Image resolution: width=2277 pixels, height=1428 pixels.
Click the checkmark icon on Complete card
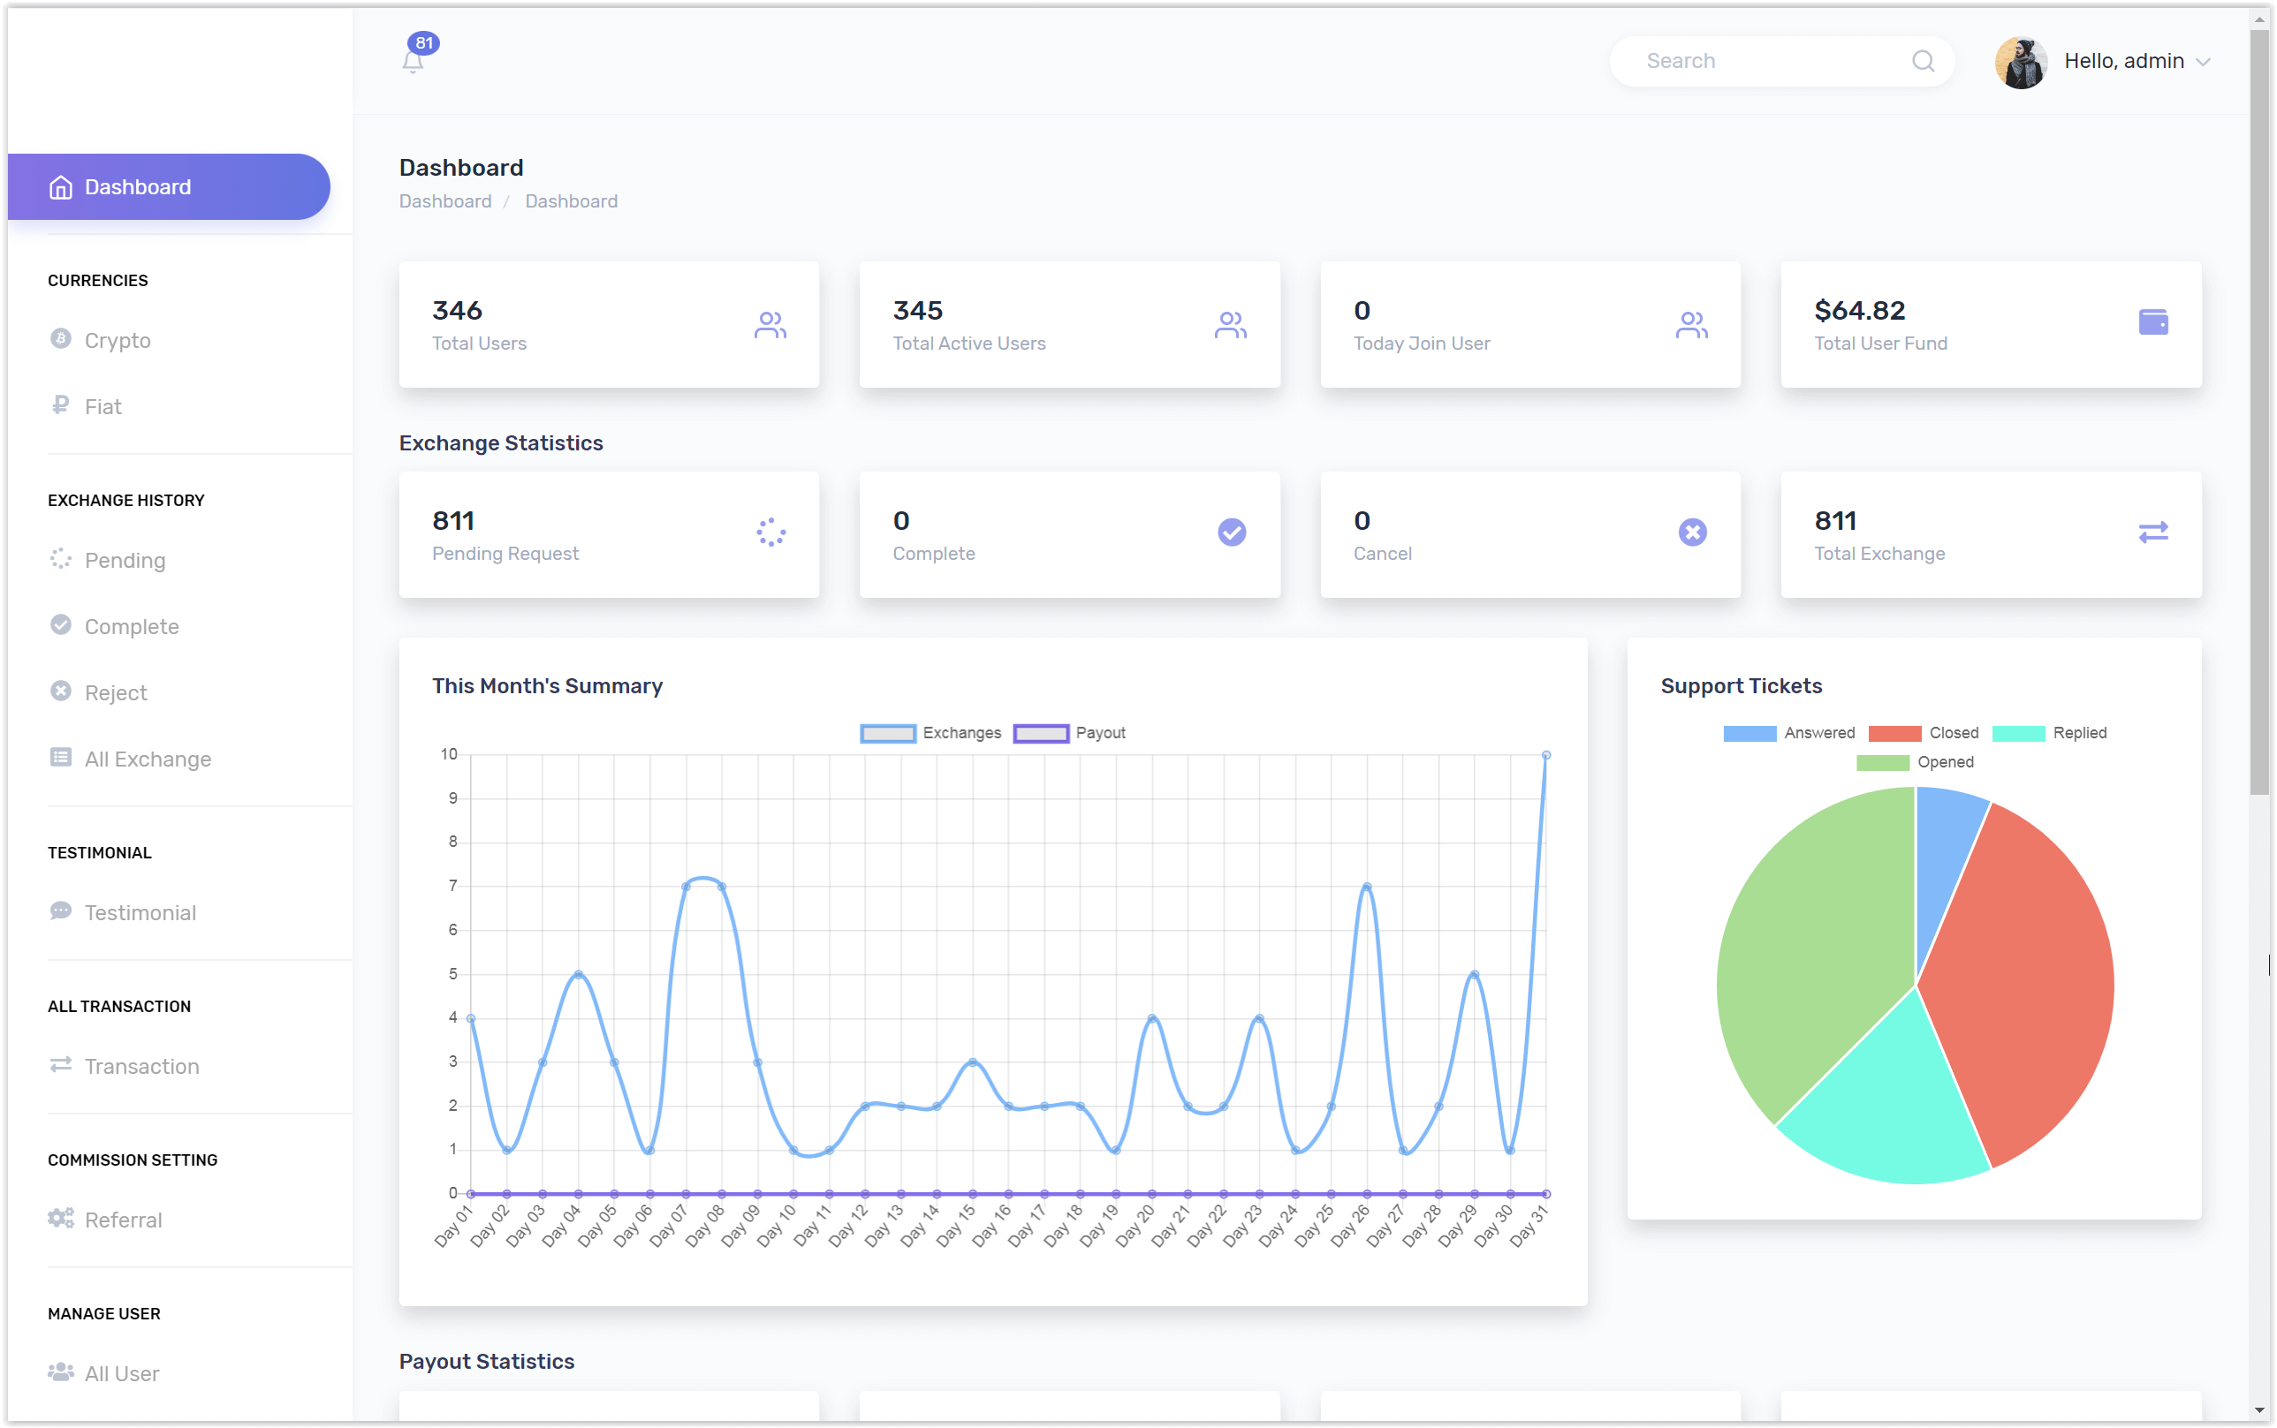point(1231,533)
